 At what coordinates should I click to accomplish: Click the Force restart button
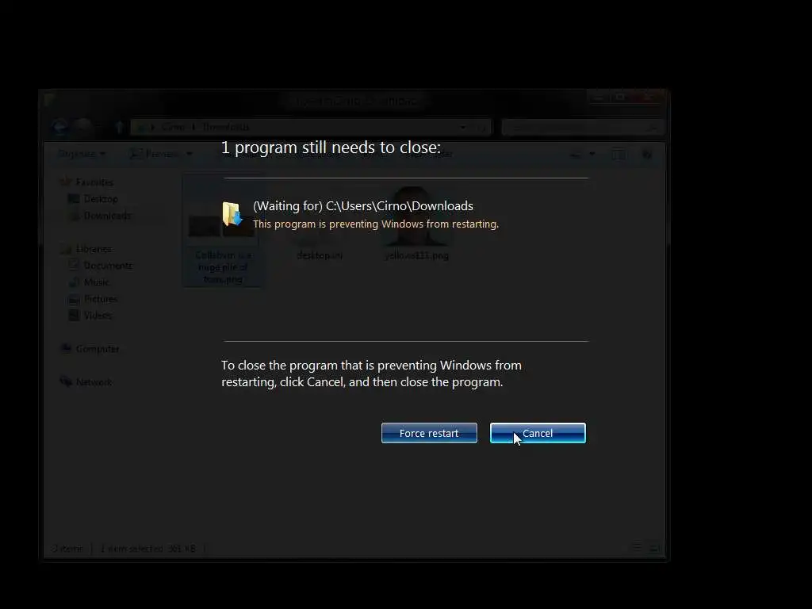tap(429, 433)
